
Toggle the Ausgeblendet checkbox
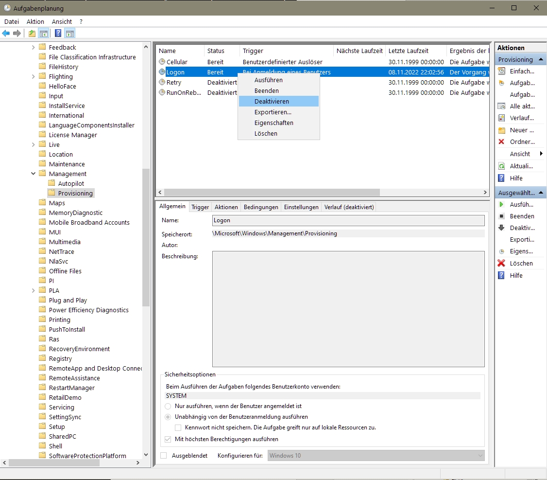(x=164, y=456)
